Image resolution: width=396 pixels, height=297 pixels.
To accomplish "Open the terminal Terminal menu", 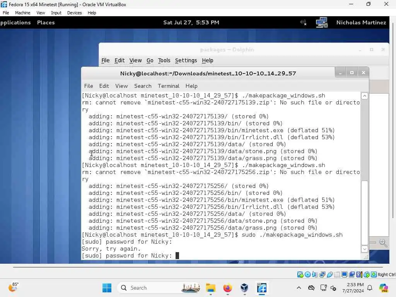I will coord(169,86).
